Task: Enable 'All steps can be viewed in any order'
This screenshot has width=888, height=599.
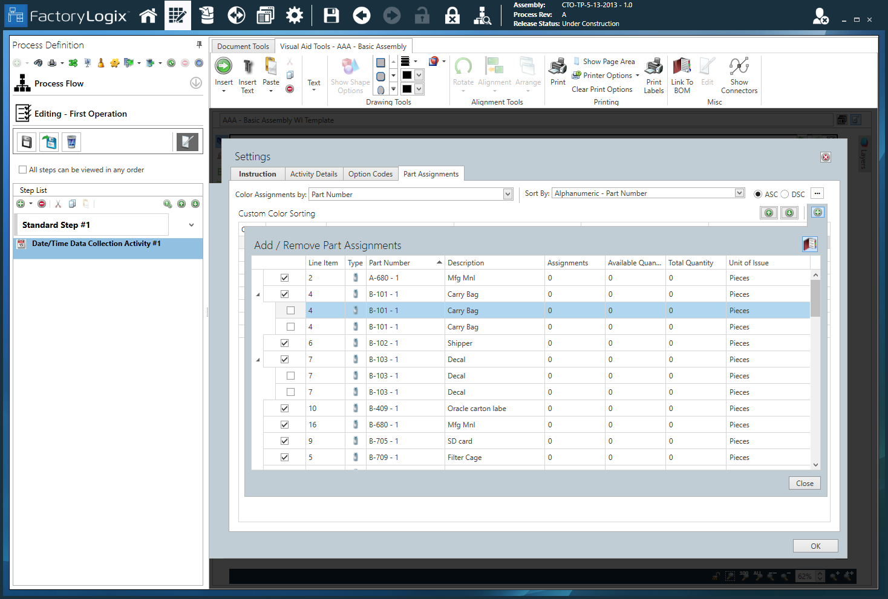Action: [22, 170]
